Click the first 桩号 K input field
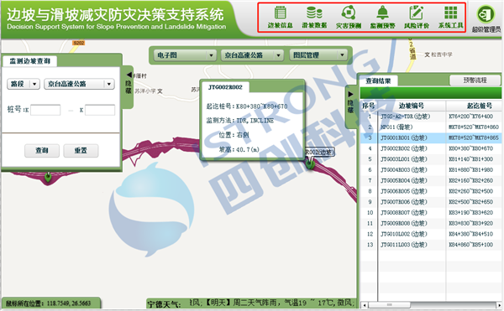 click(x=45, y=110)
